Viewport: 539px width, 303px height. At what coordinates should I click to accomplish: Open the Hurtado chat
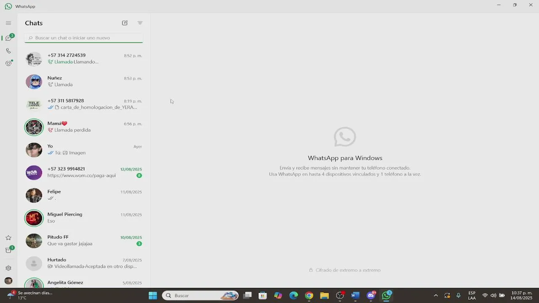[x=84, y=263]
